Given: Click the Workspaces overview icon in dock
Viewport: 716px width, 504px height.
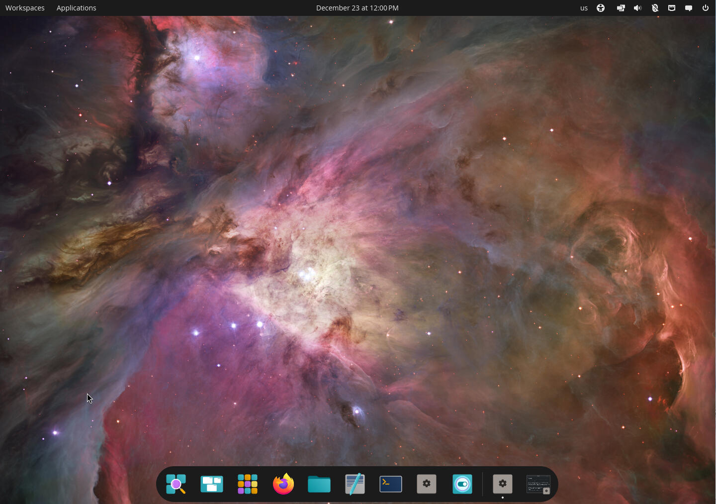Looking at the screenshot, I should point(212,484).
